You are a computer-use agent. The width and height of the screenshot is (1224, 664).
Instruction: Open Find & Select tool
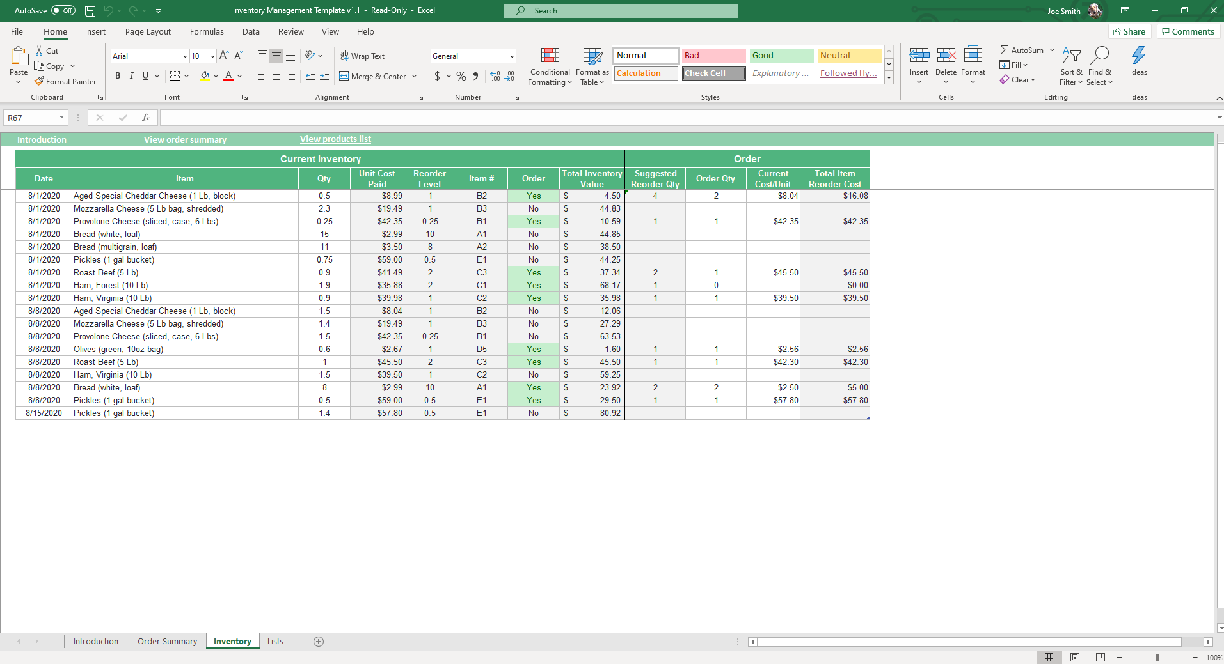click(1099, 56)
